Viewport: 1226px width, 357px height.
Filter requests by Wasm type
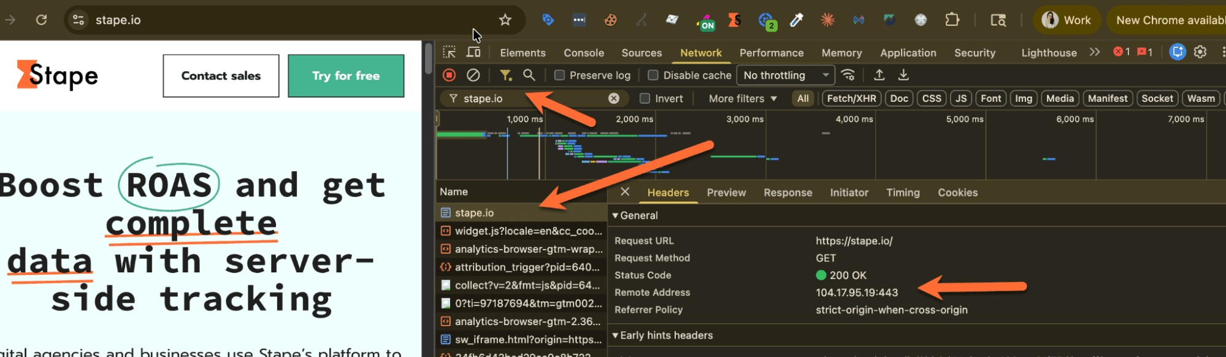tap(1201, 98)
